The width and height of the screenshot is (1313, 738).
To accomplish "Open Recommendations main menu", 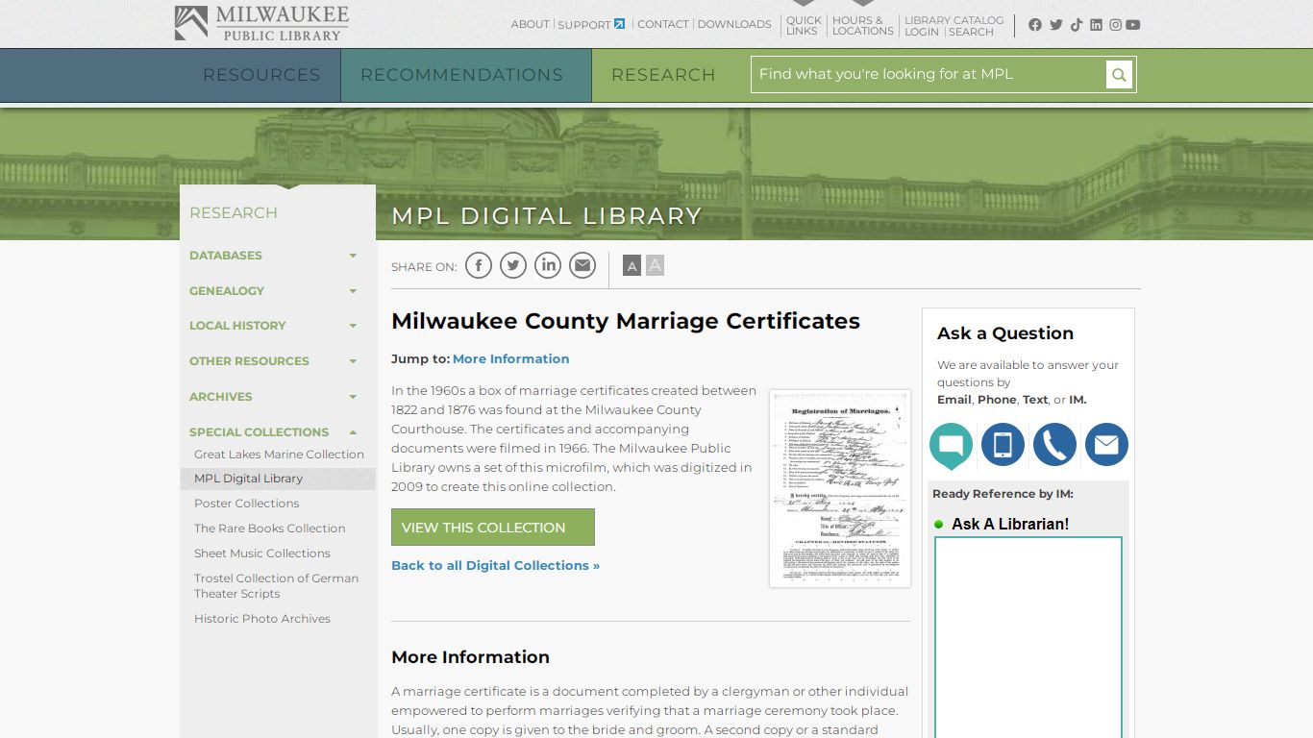I will pos(462,75).
